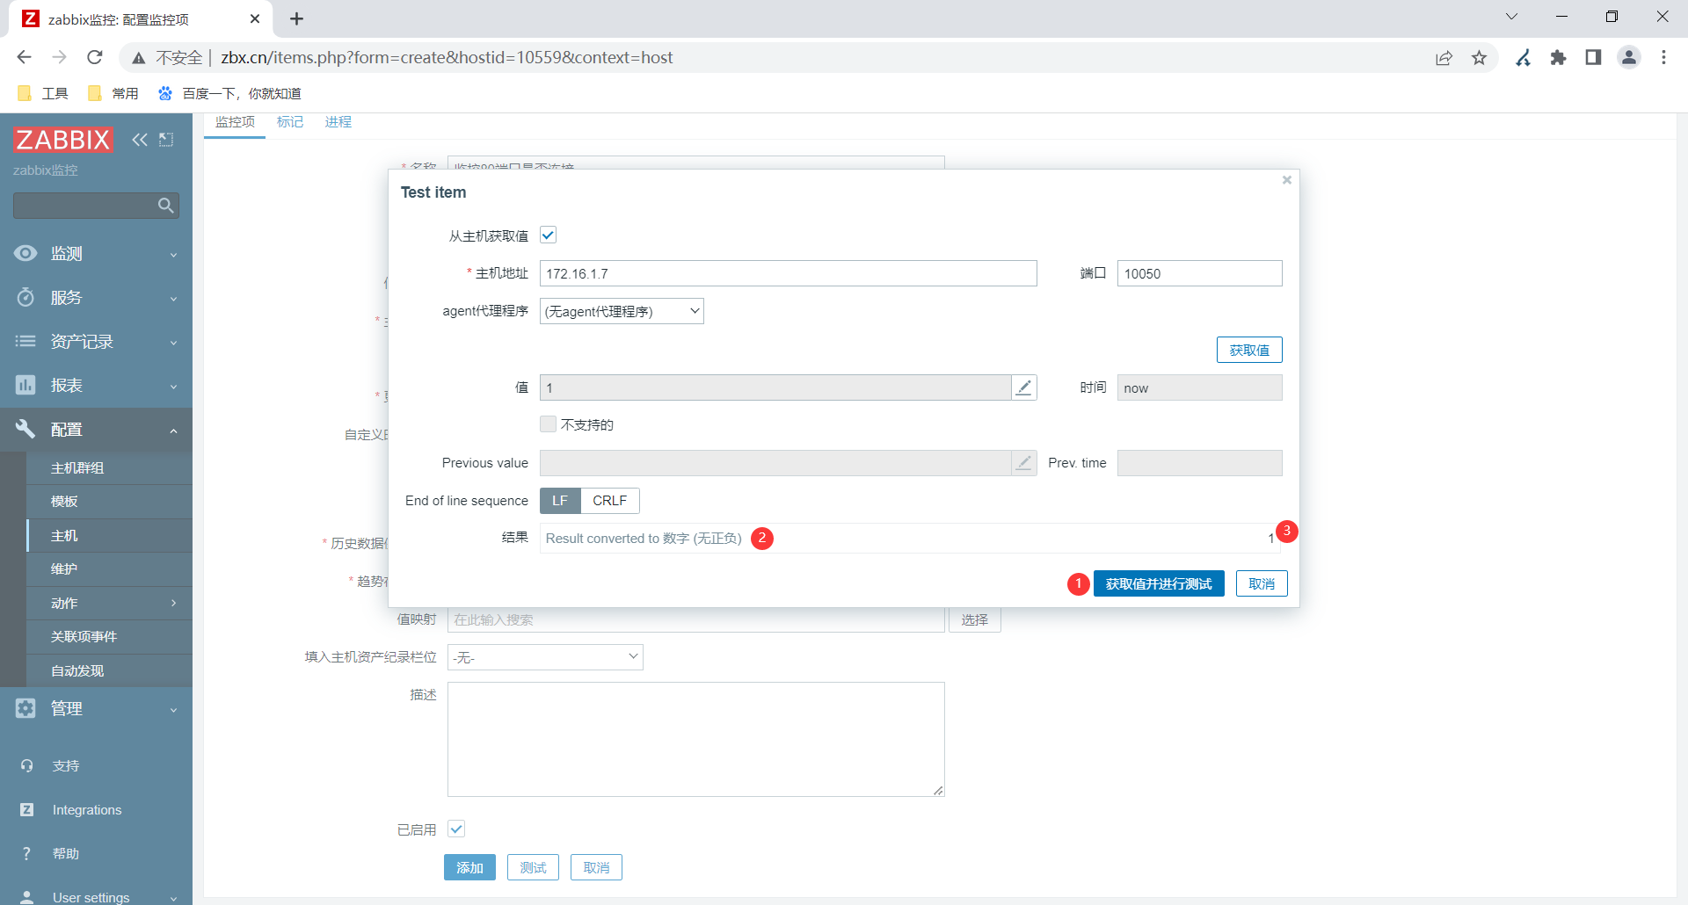Click the 获取值 button

point(1249,350)
